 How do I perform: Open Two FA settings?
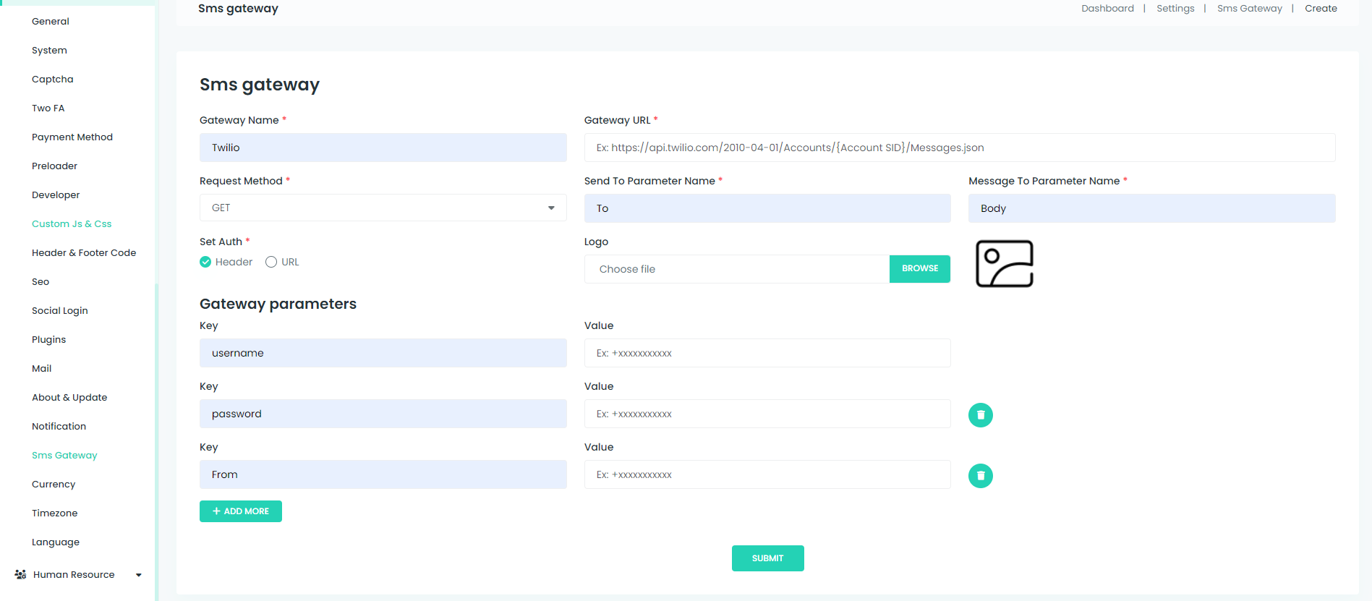pyautogui.click(x=48, y=108)
